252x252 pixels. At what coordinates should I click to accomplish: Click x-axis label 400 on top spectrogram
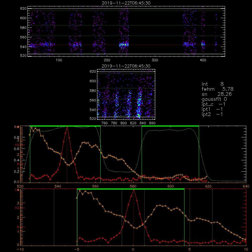pos(203,60)
